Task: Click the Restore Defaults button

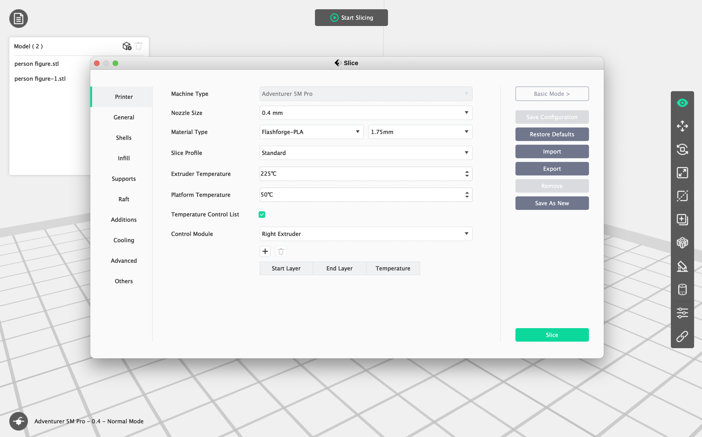Action: click(x=552, y=134)
